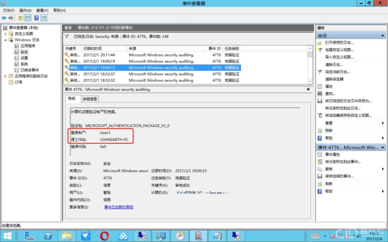Choose 创建自定义视图 in the actions pane
Image resolution: width=388 pixels, height=242 pixels.
coord(339,50)
